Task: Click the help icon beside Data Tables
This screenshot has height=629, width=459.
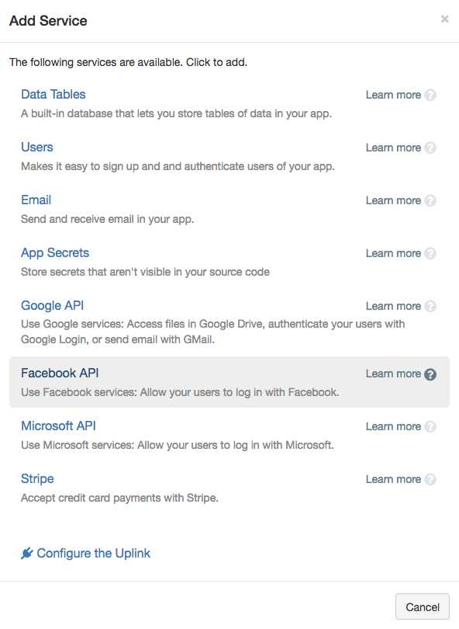Action: (432, 95)
